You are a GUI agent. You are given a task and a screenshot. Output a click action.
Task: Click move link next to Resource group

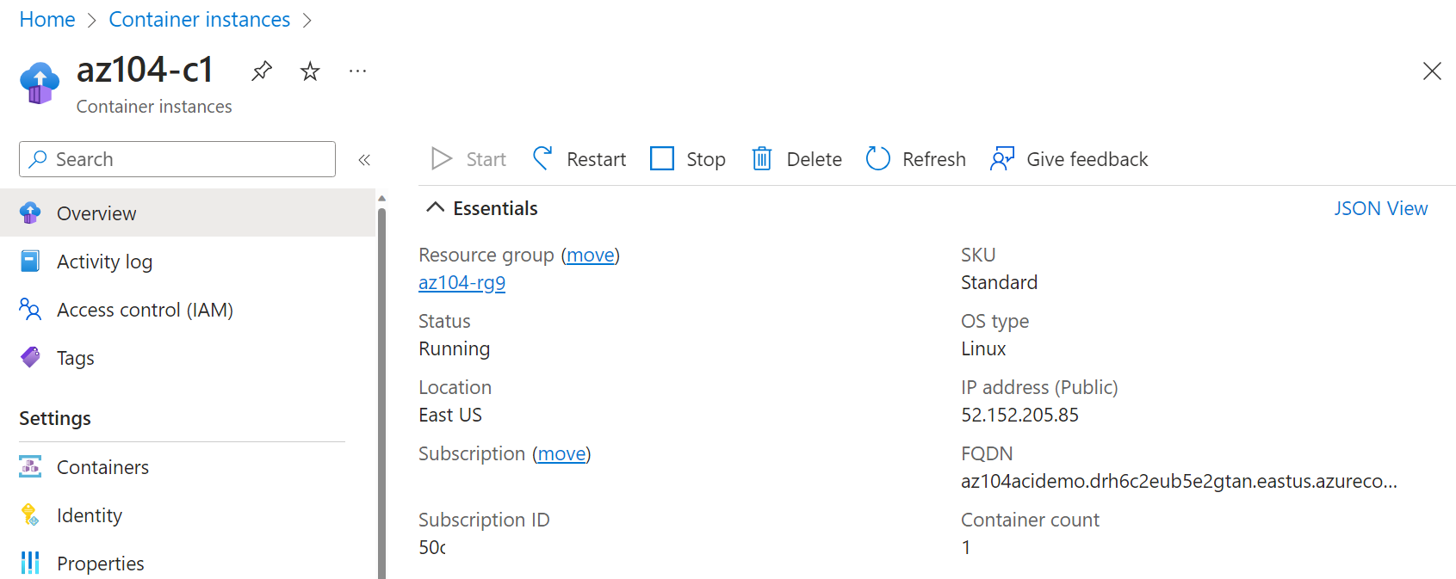[591, 256]
